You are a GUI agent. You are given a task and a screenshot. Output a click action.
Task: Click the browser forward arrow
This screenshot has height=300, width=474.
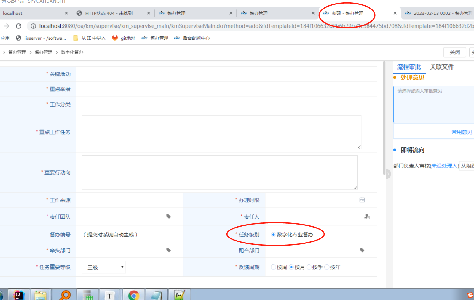7,26
